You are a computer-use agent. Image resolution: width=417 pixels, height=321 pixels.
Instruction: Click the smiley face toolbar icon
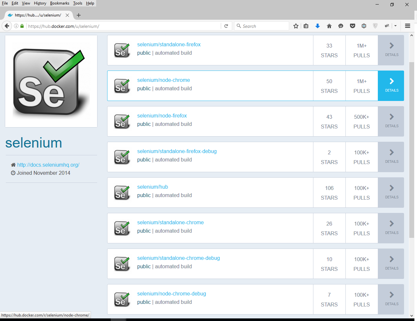pyautogui.click(x=341, y=26)
